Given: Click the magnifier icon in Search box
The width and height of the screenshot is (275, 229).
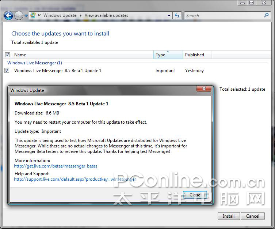Looking at the screenshot, I should coord(266,15).
